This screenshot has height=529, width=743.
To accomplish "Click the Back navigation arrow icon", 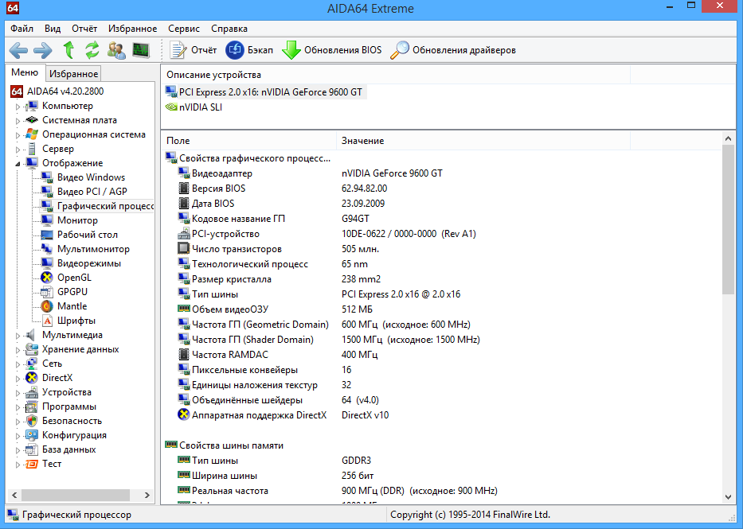I will coord(19,50).
